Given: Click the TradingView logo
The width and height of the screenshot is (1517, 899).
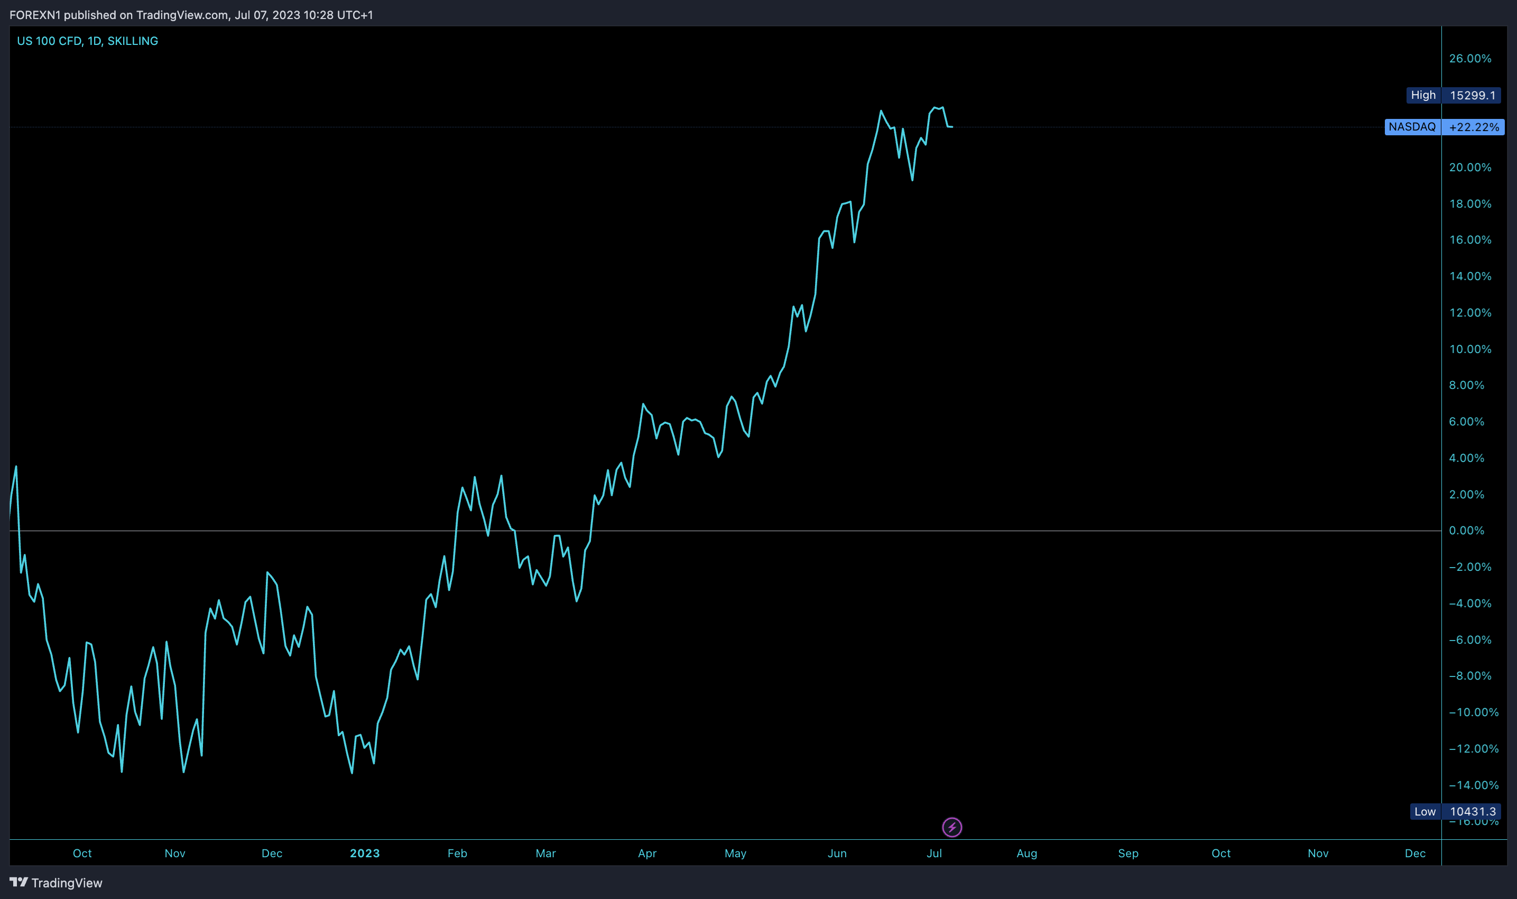Looking at the screenshot, I should pos(55,883).
